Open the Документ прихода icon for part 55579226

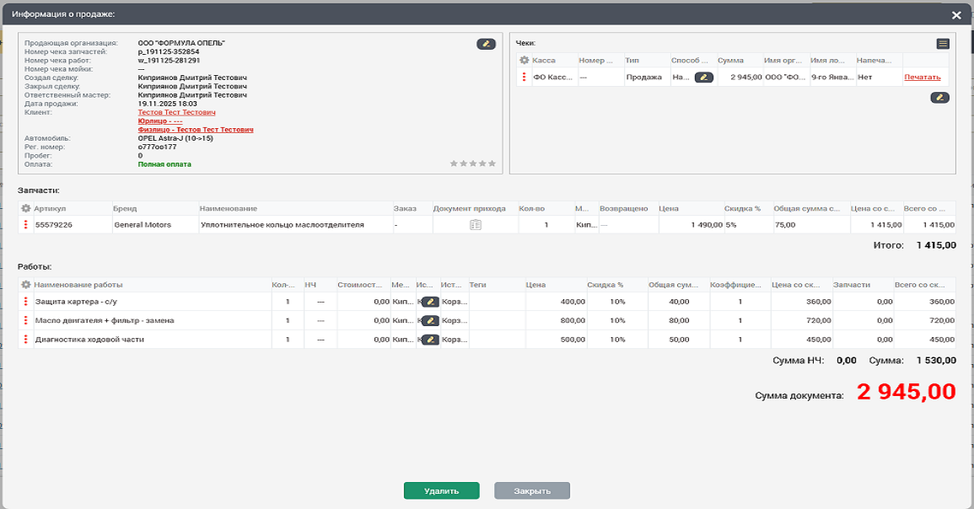click(x=475, y=225)
